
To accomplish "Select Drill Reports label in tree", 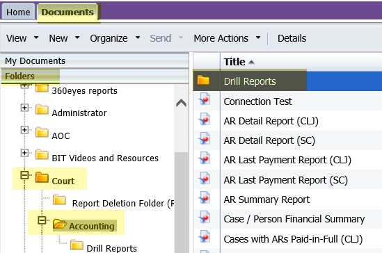I will [111, 248].
